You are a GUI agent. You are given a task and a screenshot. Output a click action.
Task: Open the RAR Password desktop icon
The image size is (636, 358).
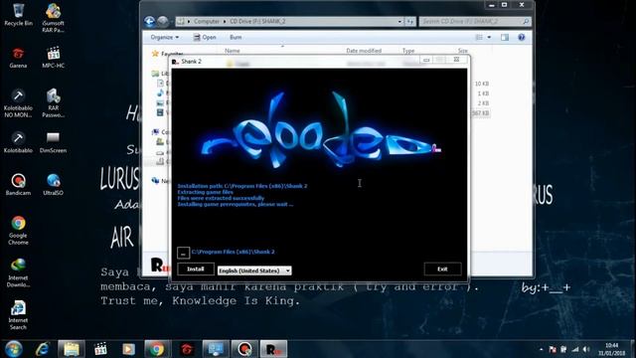[x=53, y=103]
